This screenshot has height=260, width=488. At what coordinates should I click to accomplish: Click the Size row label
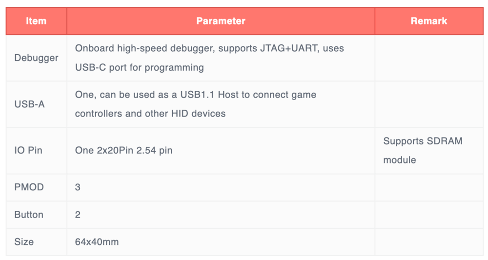tap(24, 242)
